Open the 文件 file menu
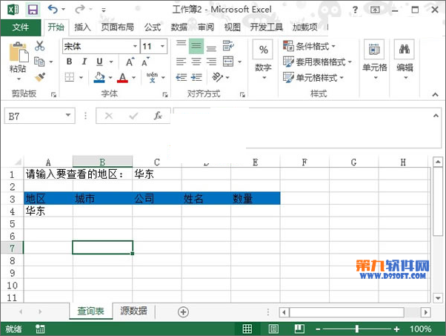Viewport: 446px width, 336px height. point(21,27)
